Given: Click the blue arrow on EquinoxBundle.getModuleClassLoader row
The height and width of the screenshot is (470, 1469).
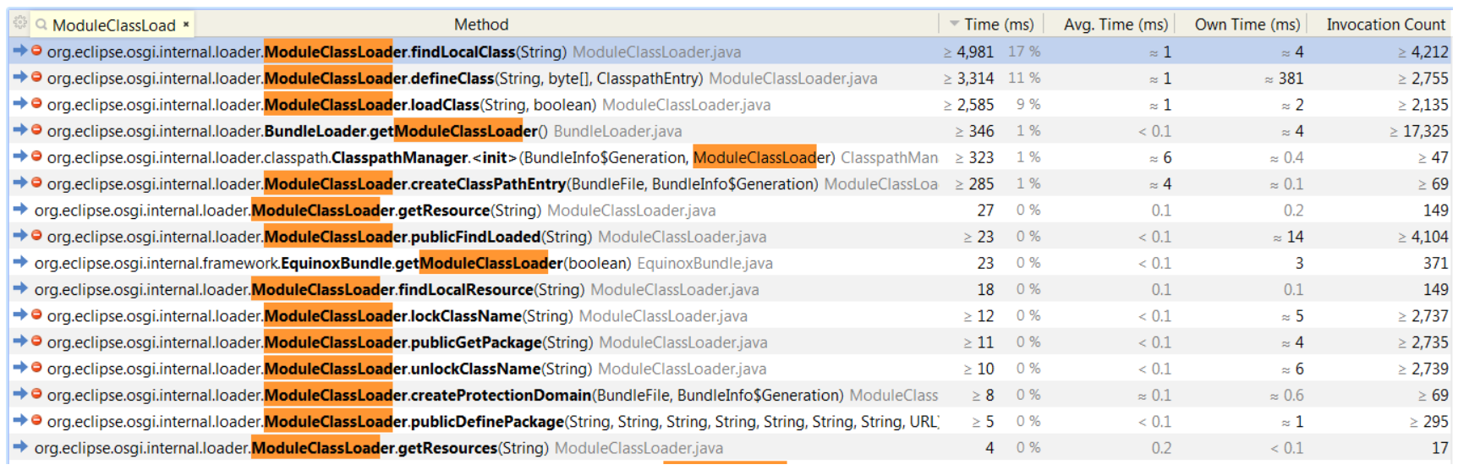Looking at the screenshot, I should tap(20, 263).
